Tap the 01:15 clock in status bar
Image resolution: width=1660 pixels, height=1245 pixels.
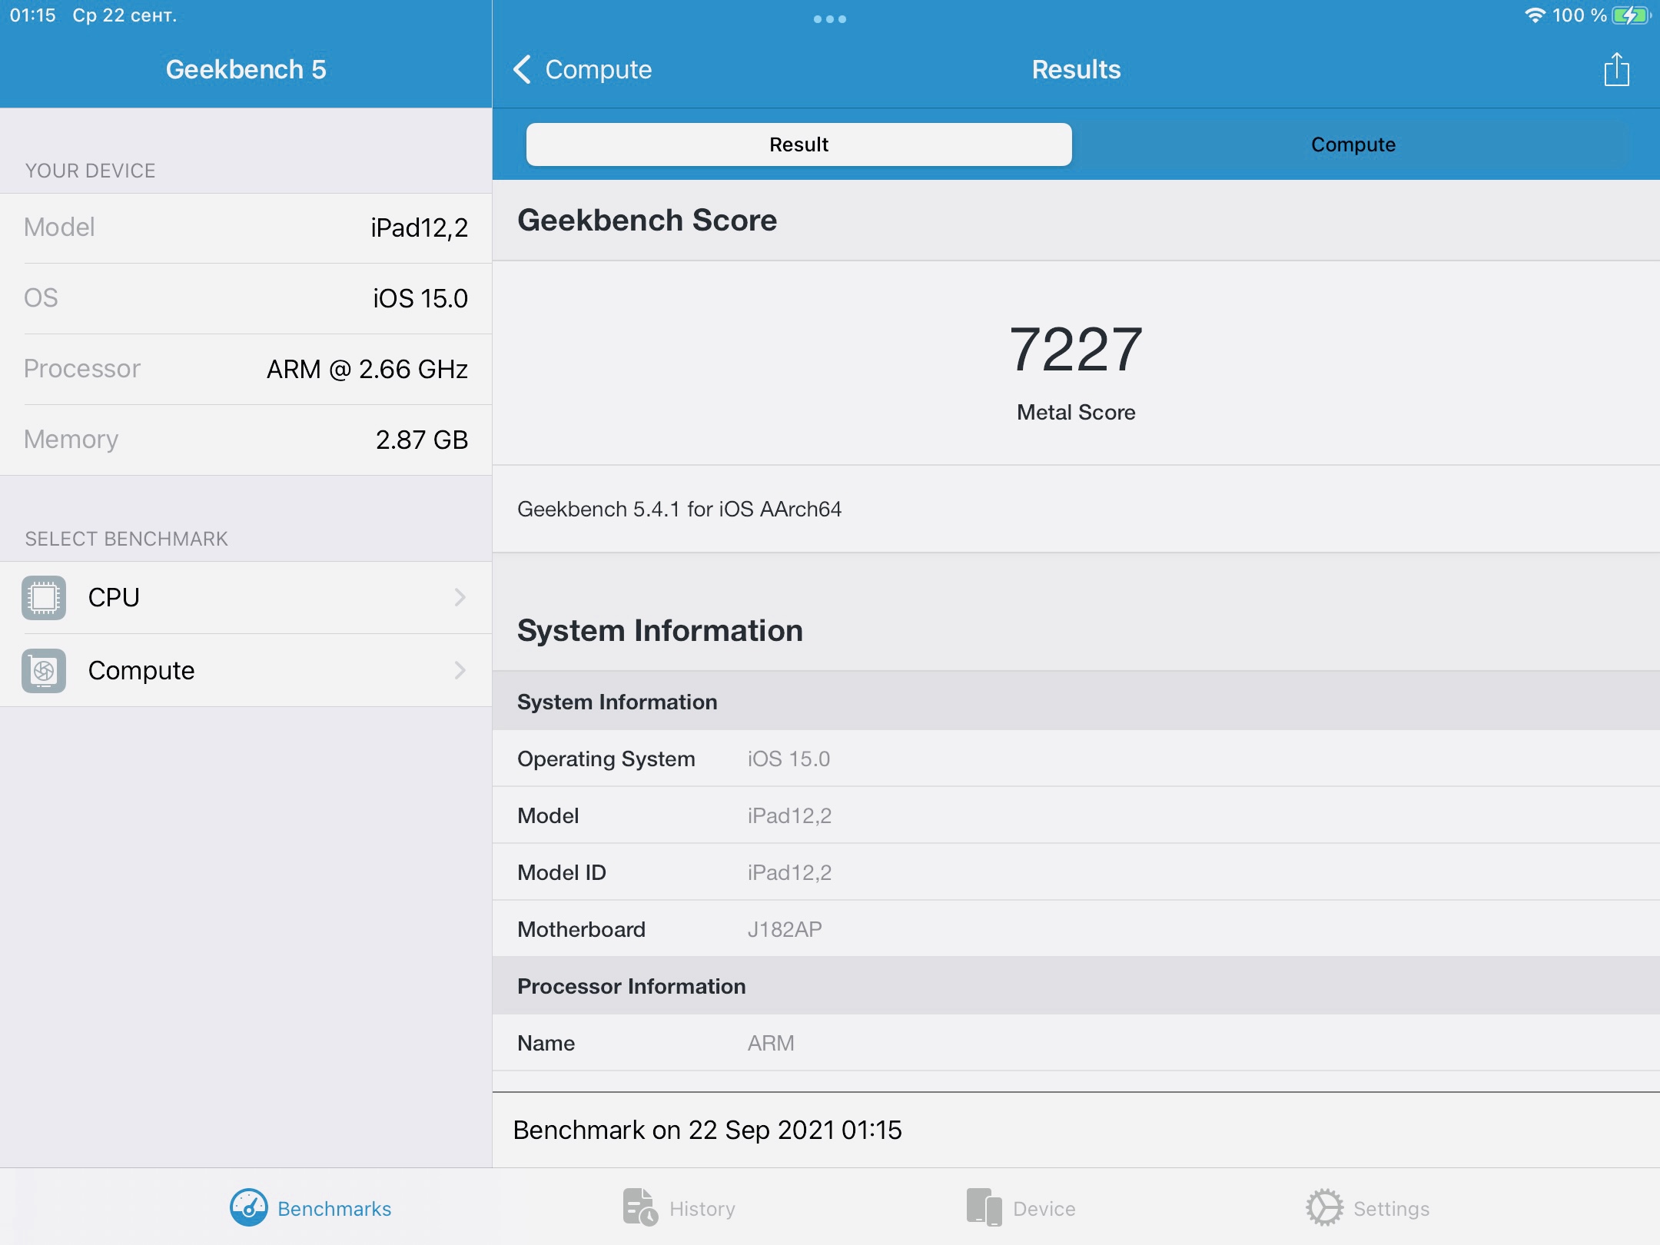[x=32, y=15]
